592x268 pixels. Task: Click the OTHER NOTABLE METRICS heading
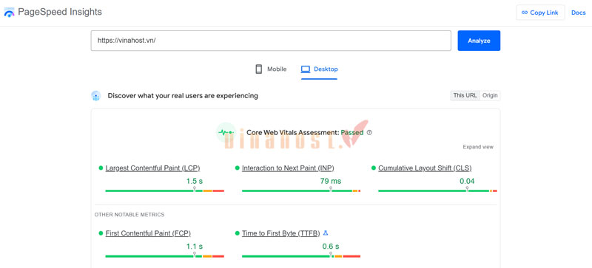tap(129, 215)
